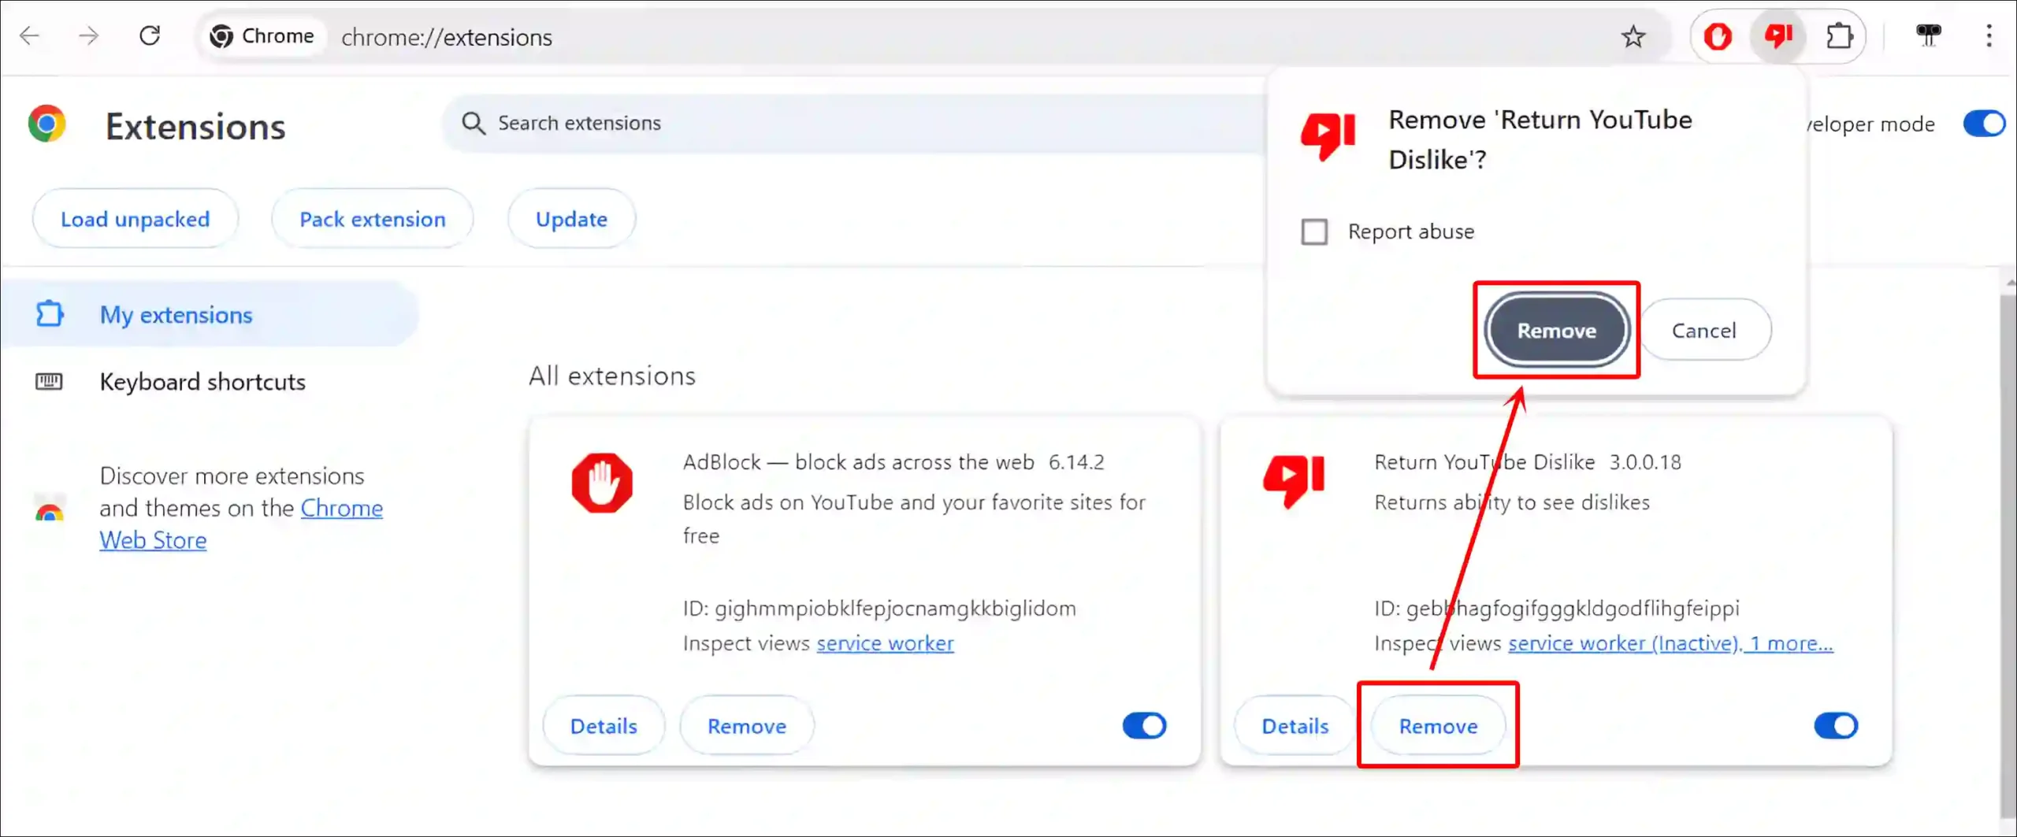The width and height of the screenshot is (2017, 837).
Task: Open the Chrome three-dot menu
Action: (x=1989, y=36)
